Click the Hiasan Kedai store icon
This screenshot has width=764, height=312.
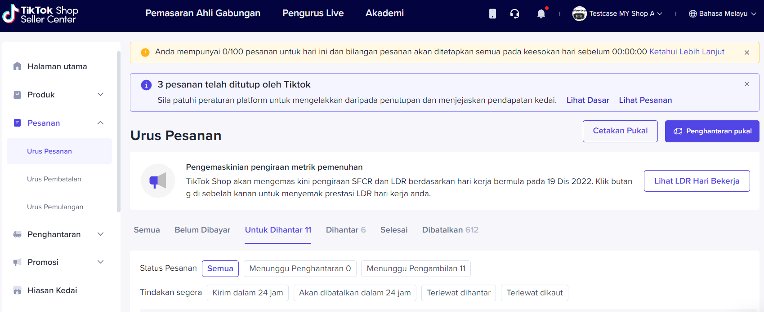18,290
